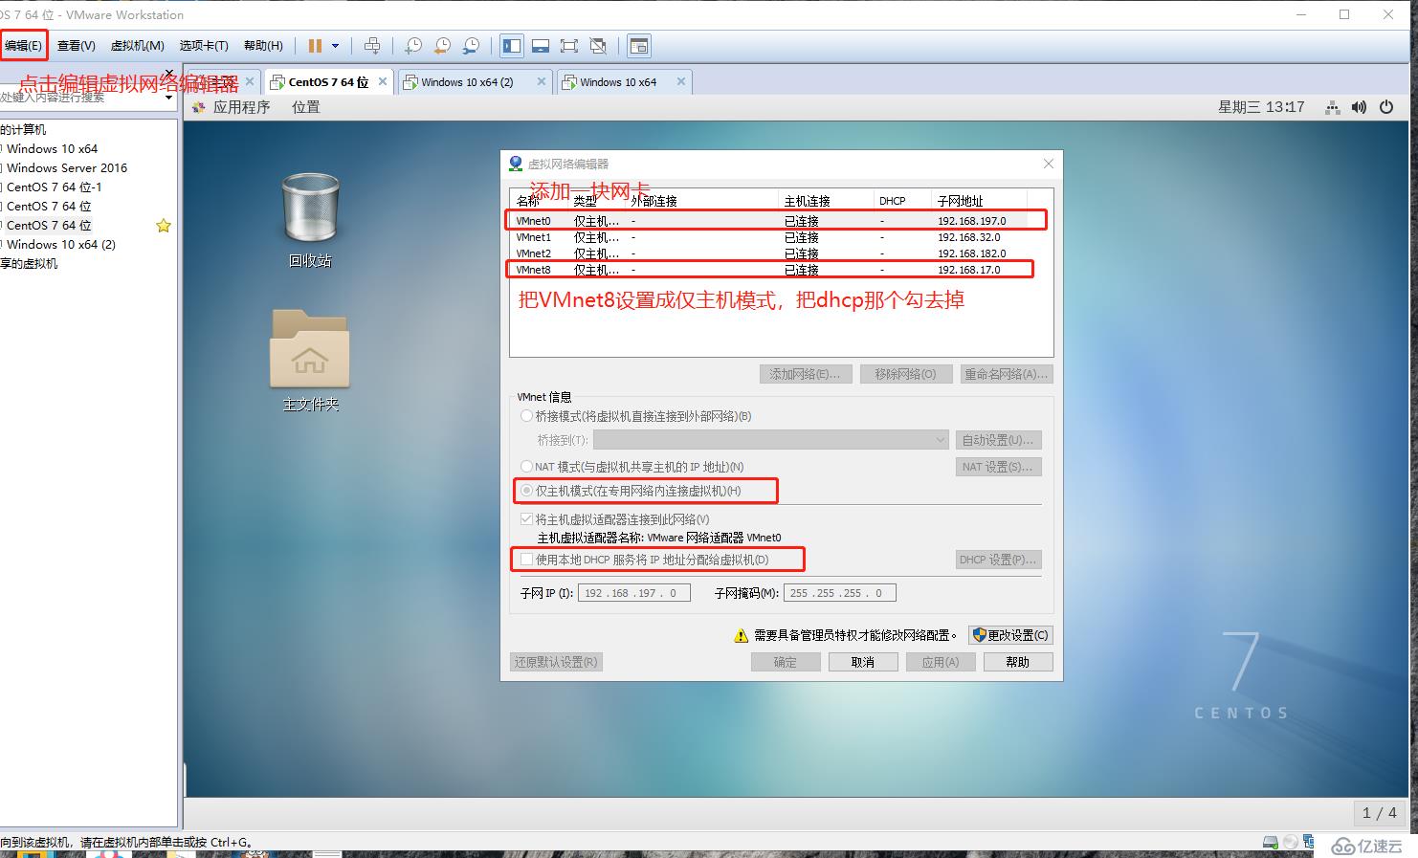Image resolution: width=1418 pixels, height=858 pixels.
Task: Select the 仅主机模式 host-only radio button
Action: coord(526,491)
